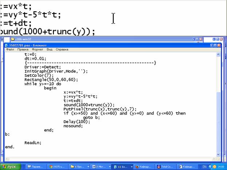
Task: Open the Справка menu
Action: point(62,49)
